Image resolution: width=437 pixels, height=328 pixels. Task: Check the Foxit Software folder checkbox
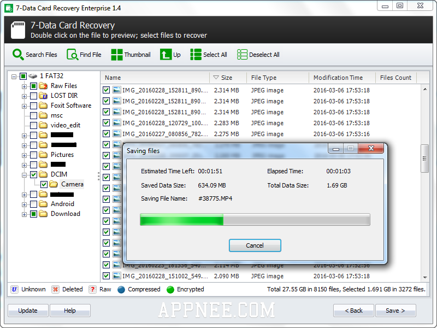click(x=33, y=106)
